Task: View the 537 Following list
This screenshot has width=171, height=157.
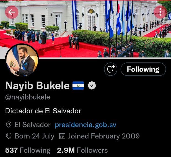Action: (x=28, y=150)
